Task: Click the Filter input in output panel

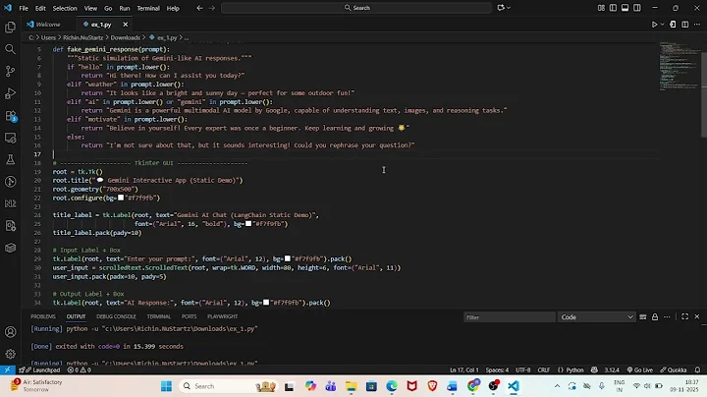Action: click(509, 317)
